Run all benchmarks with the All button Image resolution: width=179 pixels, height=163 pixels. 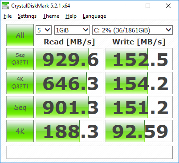point(20,35)
